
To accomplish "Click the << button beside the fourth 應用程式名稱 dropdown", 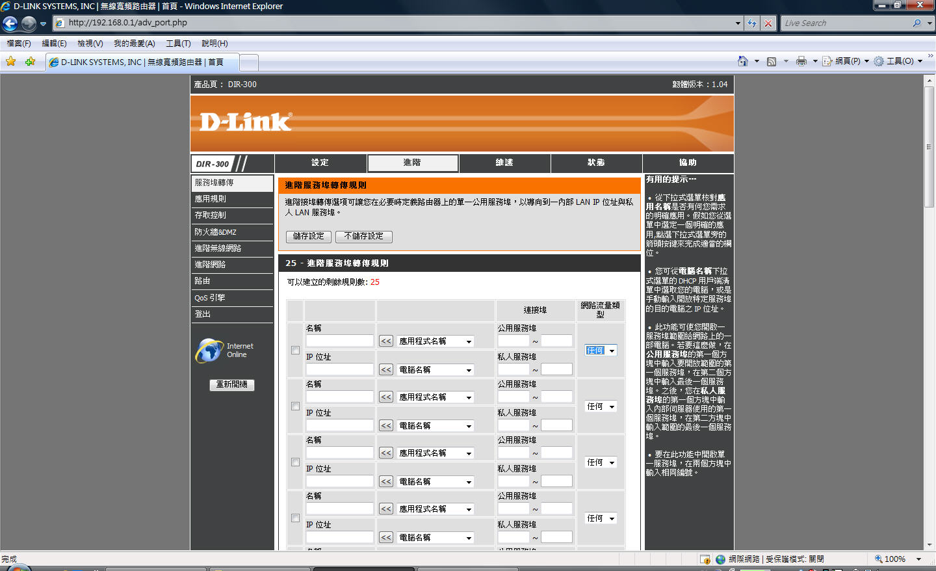I will [x=386, y=509].
